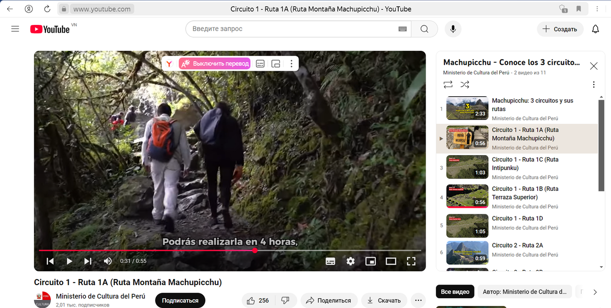The image size is (611, 308).
Task: Select "Все видео" filter chip
Action: coord(455,292)
